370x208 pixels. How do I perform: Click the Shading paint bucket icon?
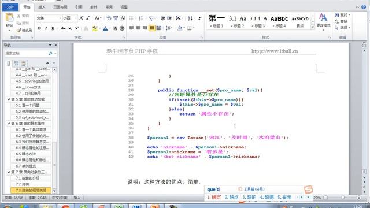click(180, 28)
